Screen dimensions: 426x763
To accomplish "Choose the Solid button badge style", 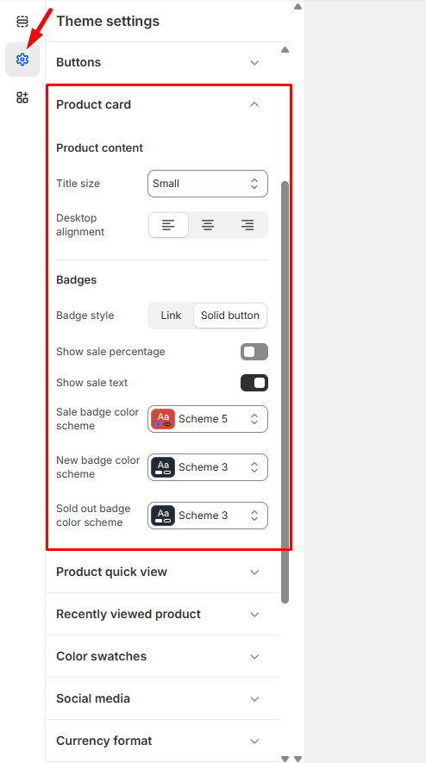I will (230, 316).
